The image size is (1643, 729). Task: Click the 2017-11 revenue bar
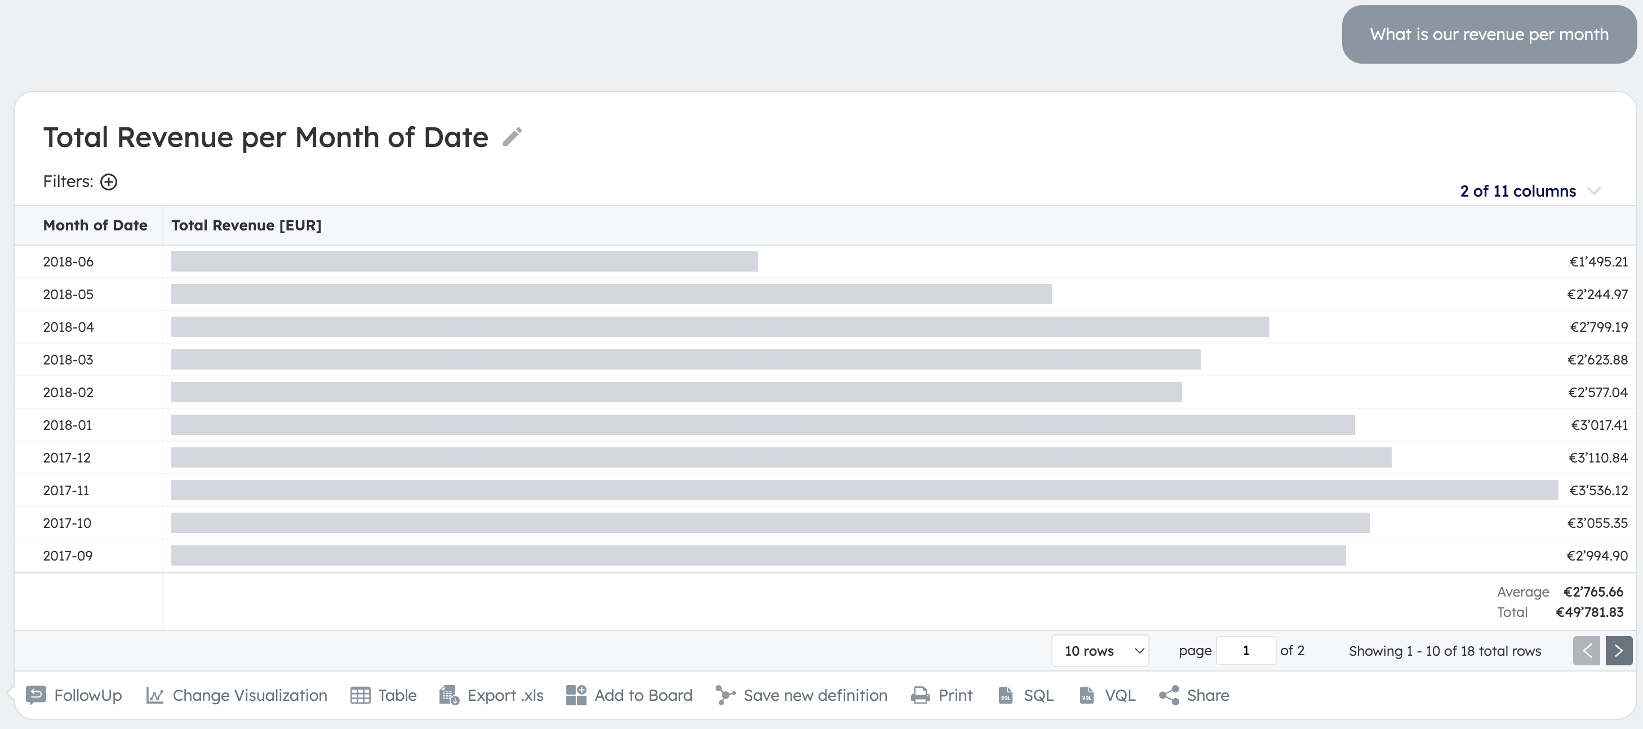[864, 491]
